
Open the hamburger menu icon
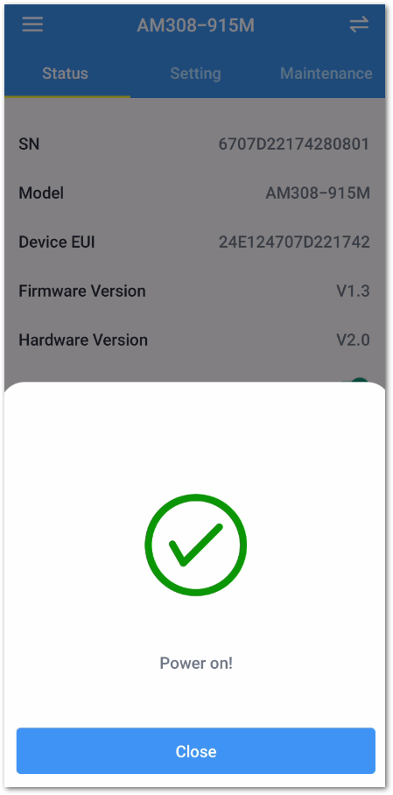click(32, 25)
